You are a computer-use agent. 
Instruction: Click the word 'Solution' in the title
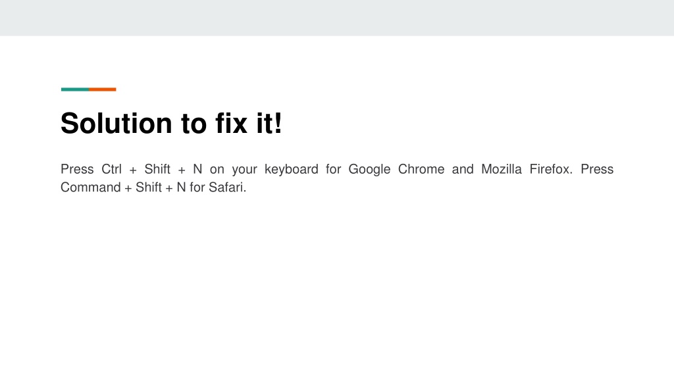116,123
